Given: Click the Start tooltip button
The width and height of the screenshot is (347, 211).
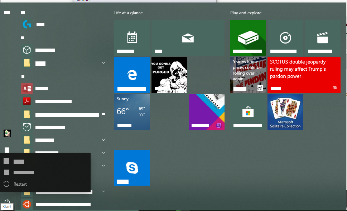Looking at the screenshot, I should [7, 207].
